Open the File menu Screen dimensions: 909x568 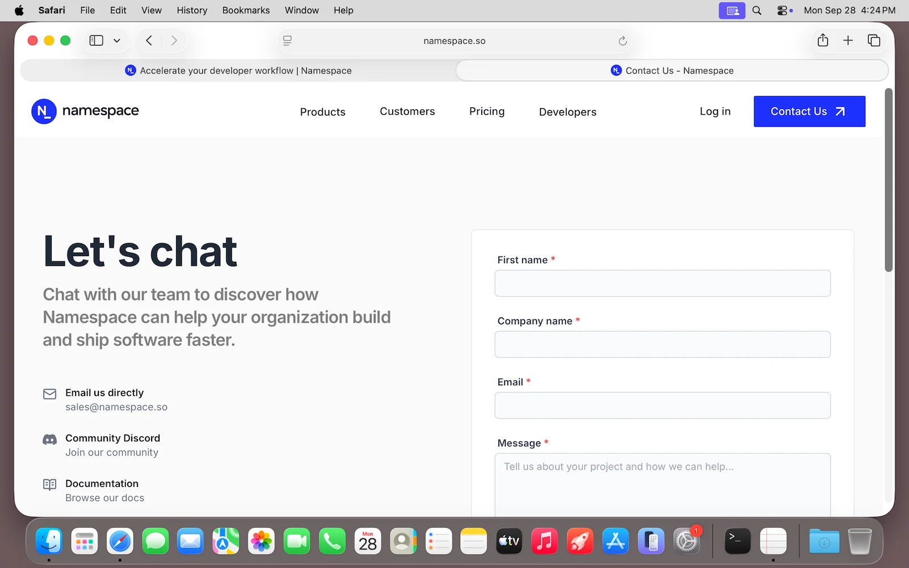pyautogui.click(x=87, y=10)
